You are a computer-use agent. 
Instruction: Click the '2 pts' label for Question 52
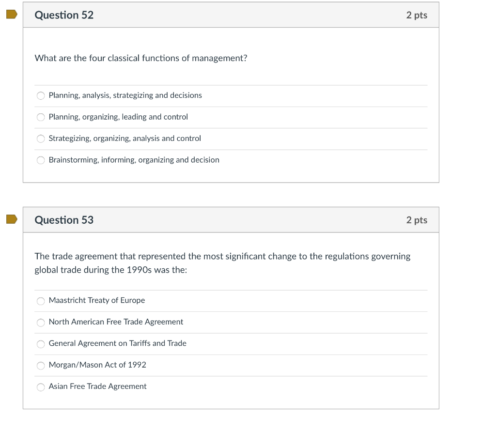click(418, 15)
